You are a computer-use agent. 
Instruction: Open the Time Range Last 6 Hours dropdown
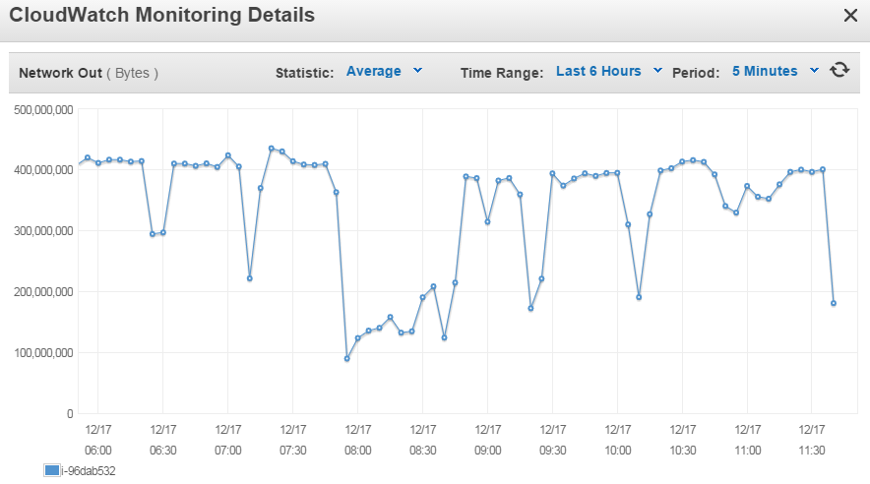click(x=608, y=71)
